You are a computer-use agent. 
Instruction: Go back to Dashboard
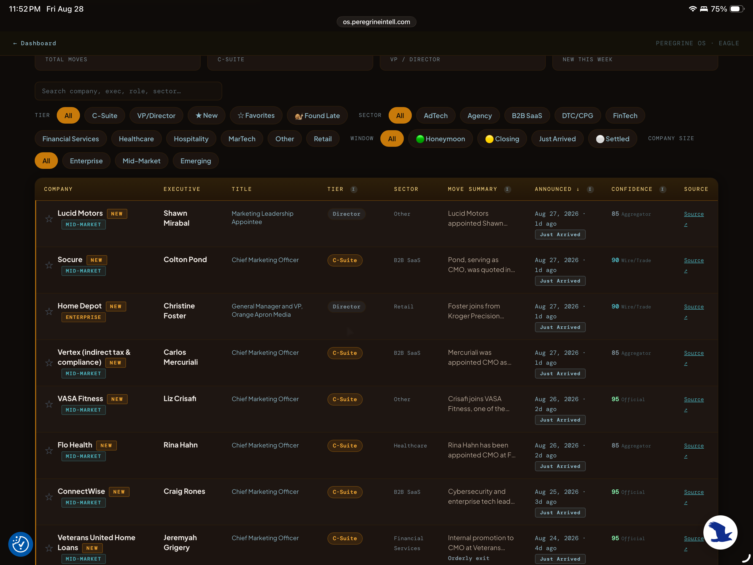34,43
